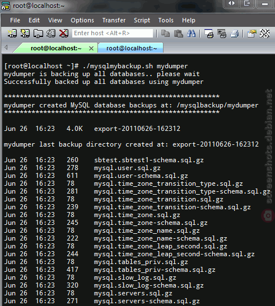
Task: Click the last toolbar icon with crossed tools
Action: pyautogui.click(x=265, y=34)
